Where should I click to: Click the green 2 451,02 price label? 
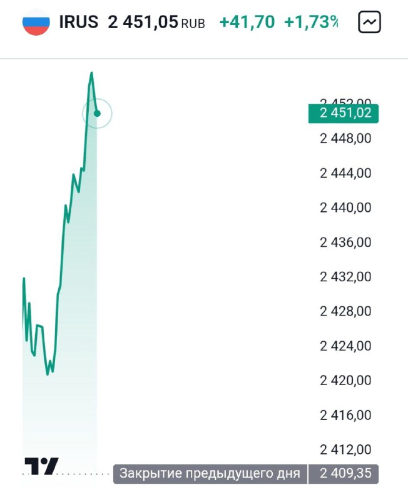[x=344, y=113]
